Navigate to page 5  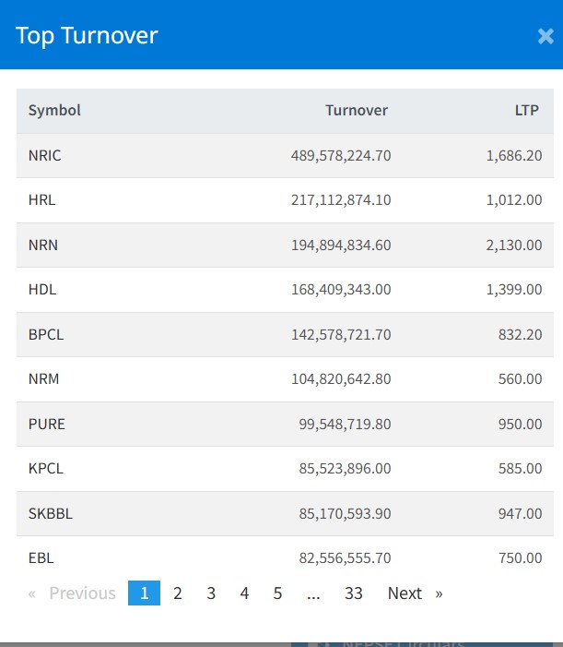coord(277,593)
